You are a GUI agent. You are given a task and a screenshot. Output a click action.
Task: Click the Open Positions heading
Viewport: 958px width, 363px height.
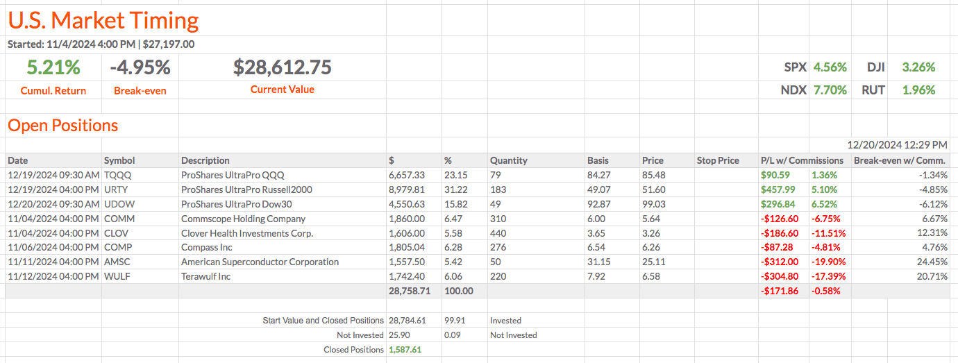click(x=63, y=126)
